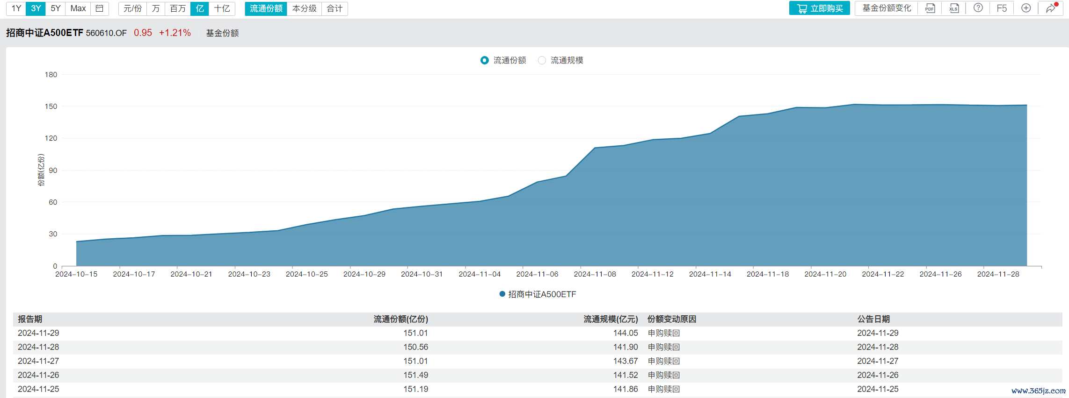
Task: Click scale value 144.05
Action: 626,333
